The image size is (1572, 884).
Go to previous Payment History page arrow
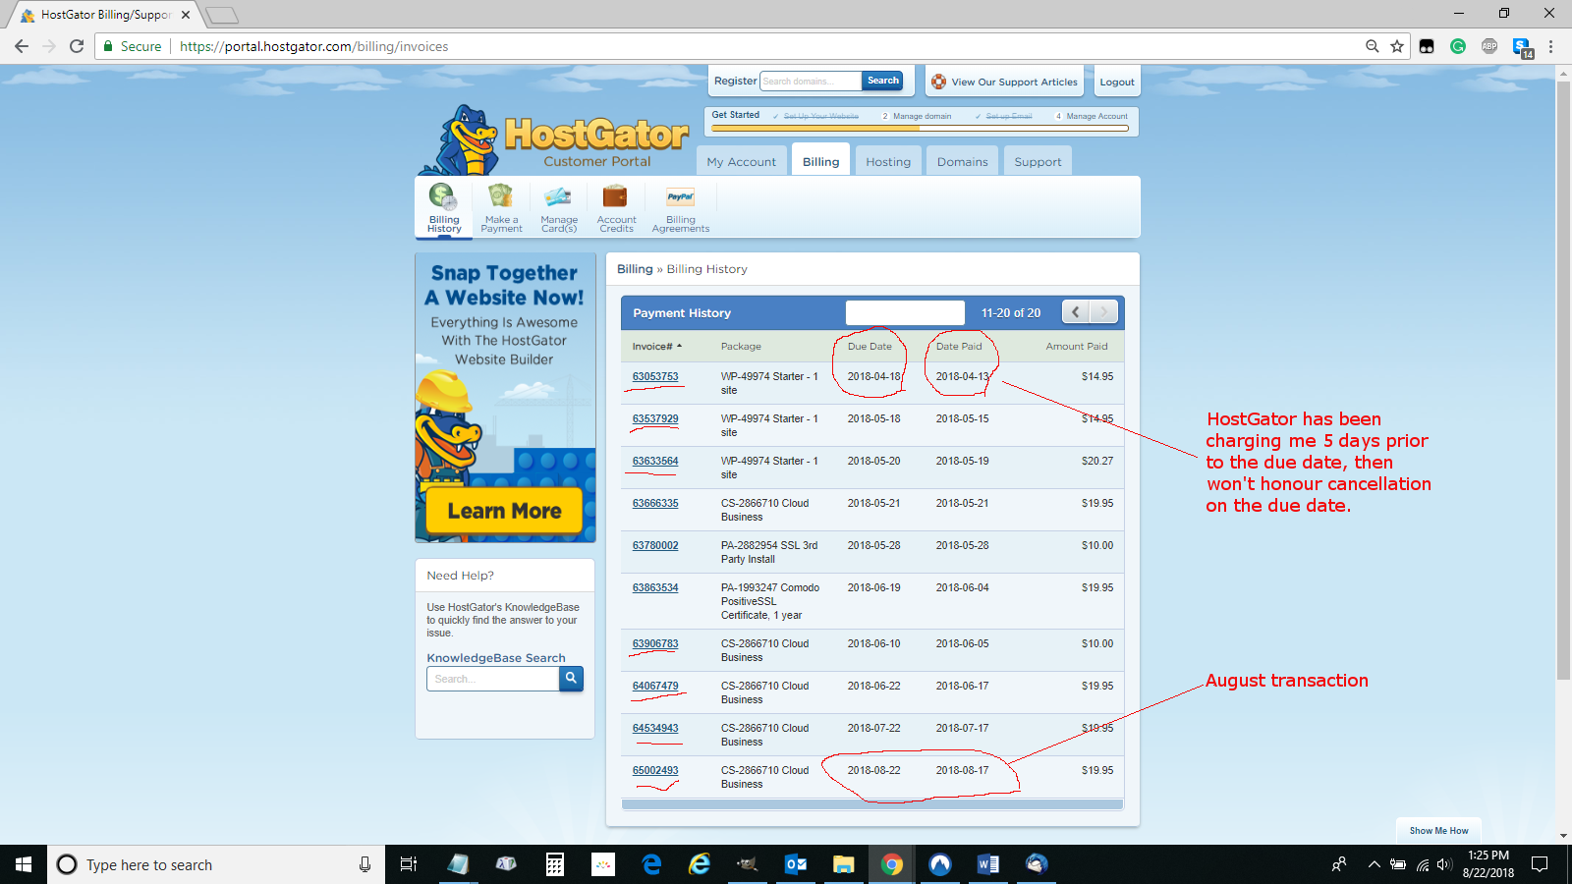pos(1076,312)
